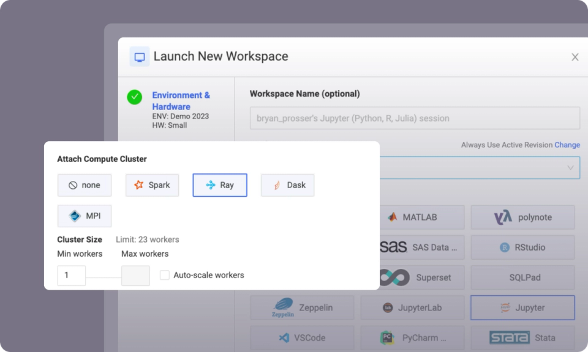Viewport: 588px width, 352px height.
Task: Select the Spark cluster icon
Action: tap(152, 185)
